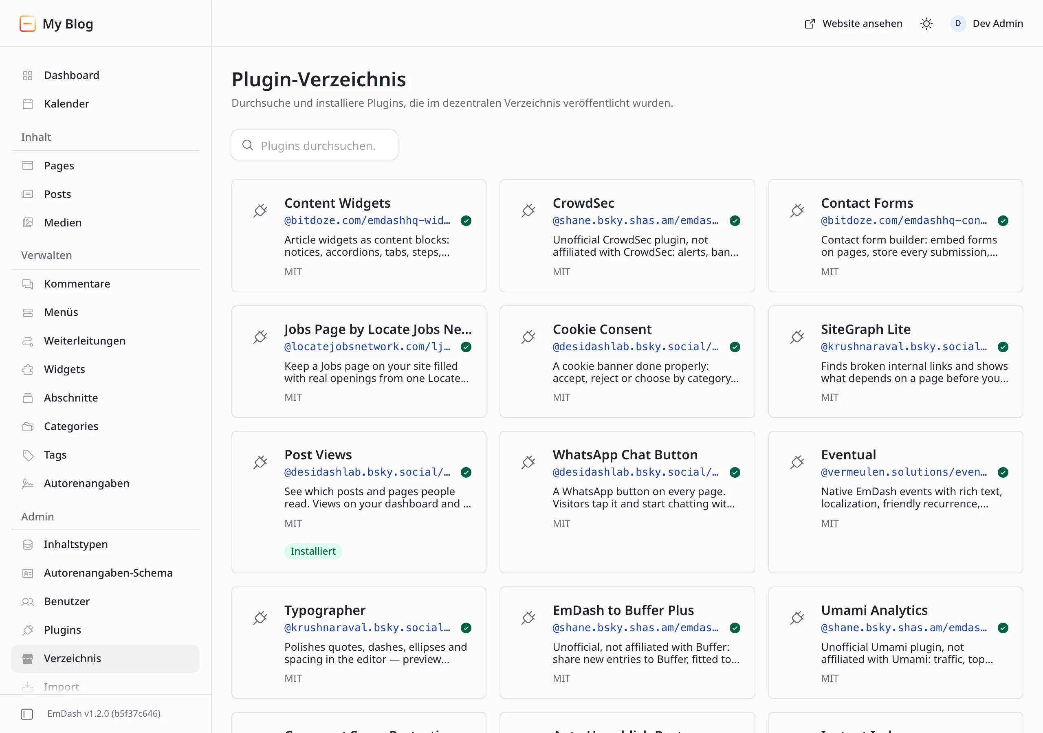
Task: Open Benutzer in the sidebar
Action: click(x=106, y=602)
